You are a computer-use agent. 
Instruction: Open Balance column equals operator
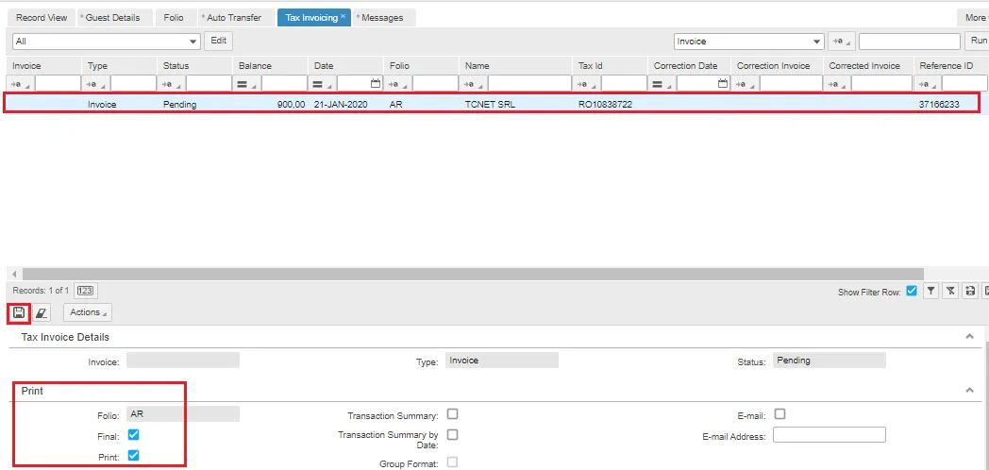pos(247,83)
